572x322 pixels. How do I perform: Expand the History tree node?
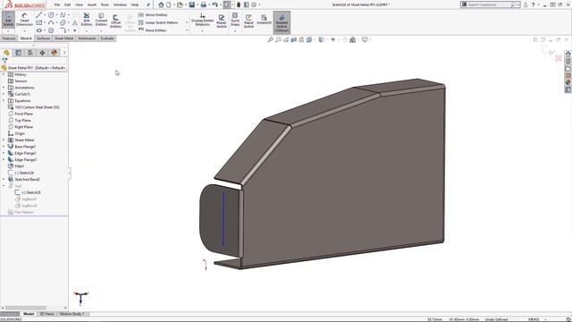4,74
